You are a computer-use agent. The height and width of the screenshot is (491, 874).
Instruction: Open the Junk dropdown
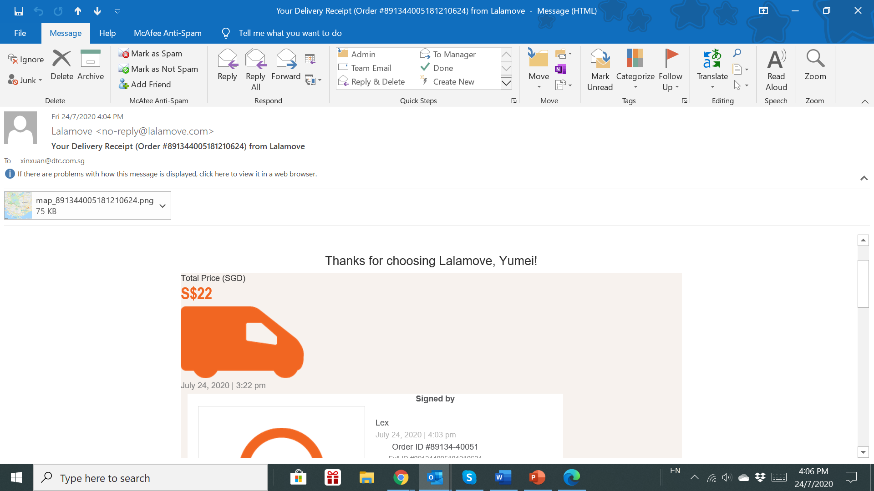(25, 80)
